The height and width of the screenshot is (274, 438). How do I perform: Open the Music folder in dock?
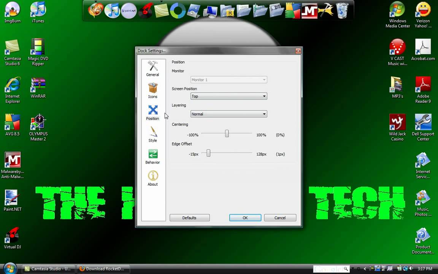click(260, 11)
